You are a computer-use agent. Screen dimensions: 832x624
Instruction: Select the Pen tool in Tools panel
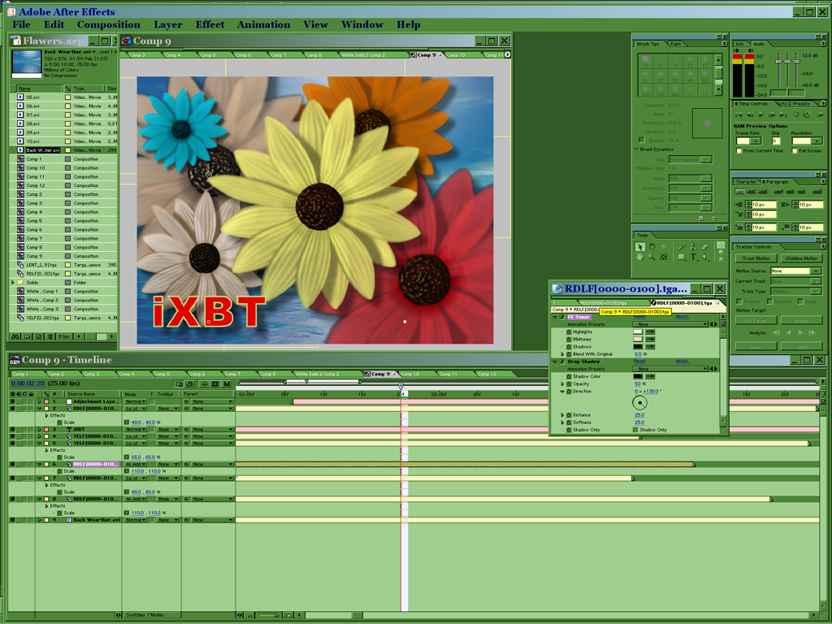click(704, 258)
